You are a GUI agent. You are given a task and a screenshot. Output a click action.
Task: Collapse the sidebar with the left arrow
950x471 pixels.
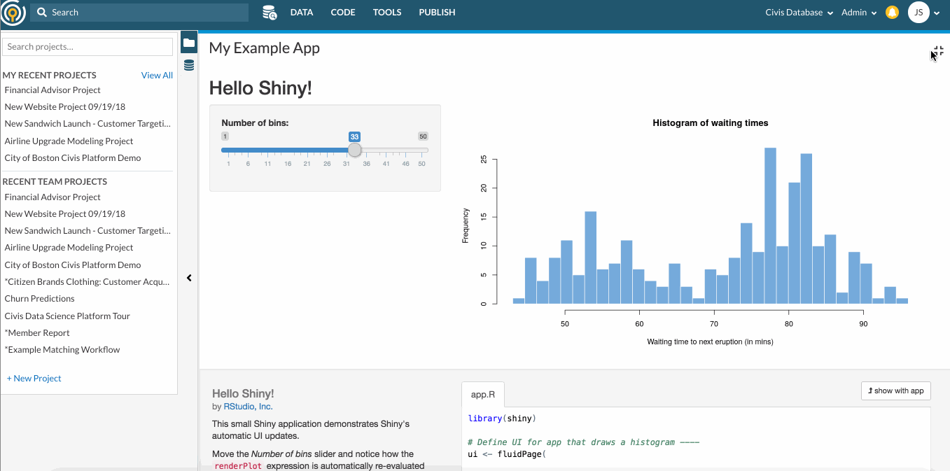click(x=189, y=278)
